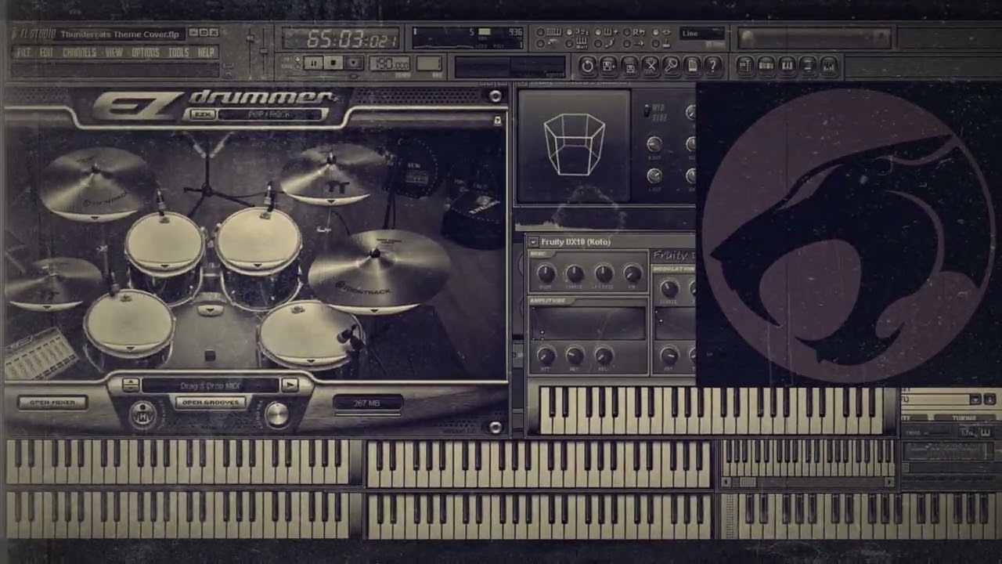Click the play arrow beside Drag & Drop MIDI
1002x564 pixels.
(x=290, y=385)
